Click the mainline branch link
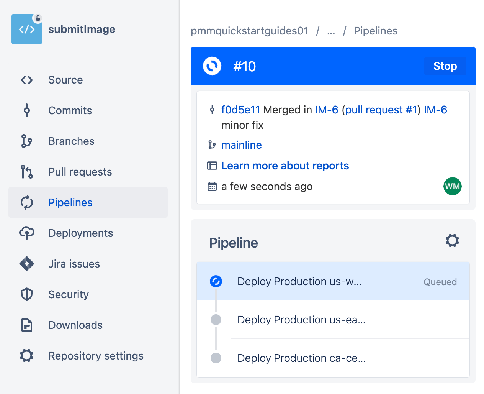Image resolution: width=484 pixels, height=394 pixels. pos(241,145)
